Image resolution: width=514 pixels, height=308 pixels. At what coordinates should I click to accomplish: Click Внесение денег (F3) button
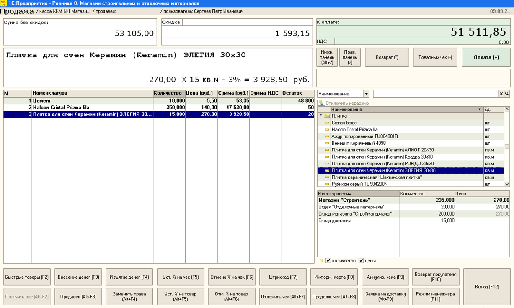pyautogui.click(x=78, y=277)
